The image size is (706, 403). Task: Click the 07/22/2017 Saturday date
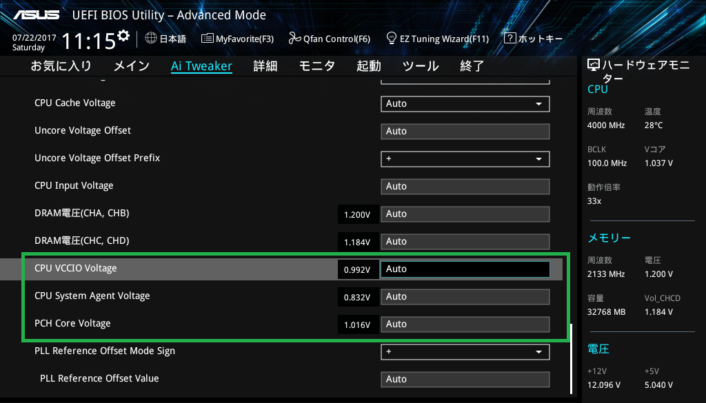coord(34,43)
